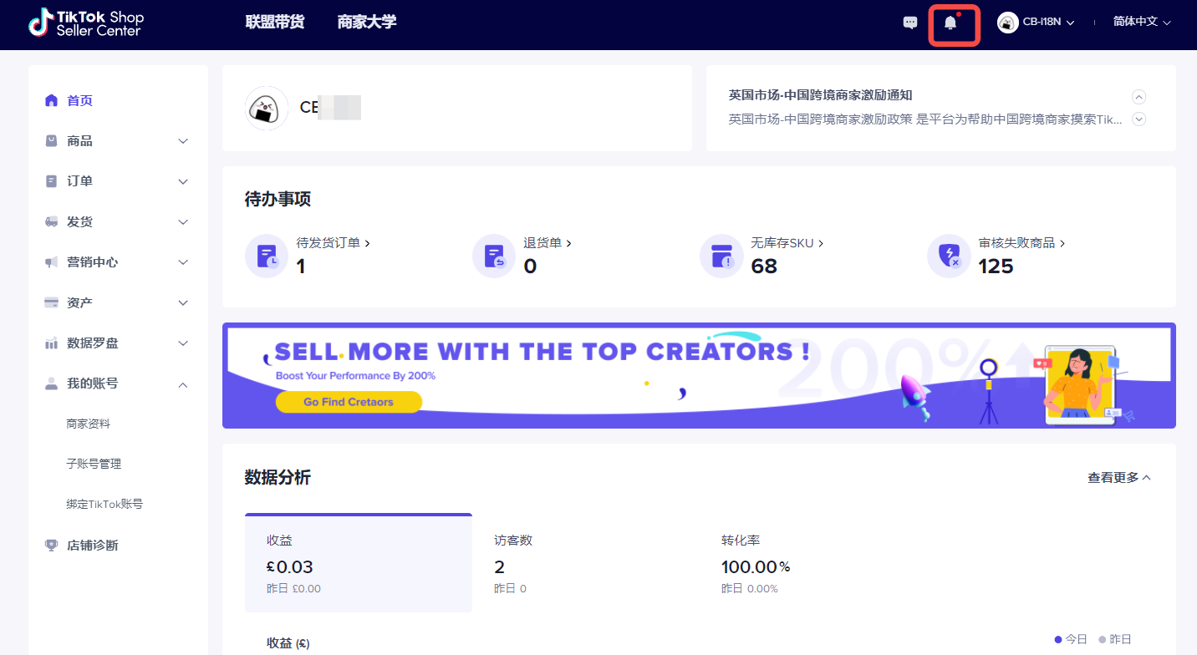Screen dimensions: 1197x655
Task: Click 查看更多 in data analysis
Action: [x=1119, y=478]
